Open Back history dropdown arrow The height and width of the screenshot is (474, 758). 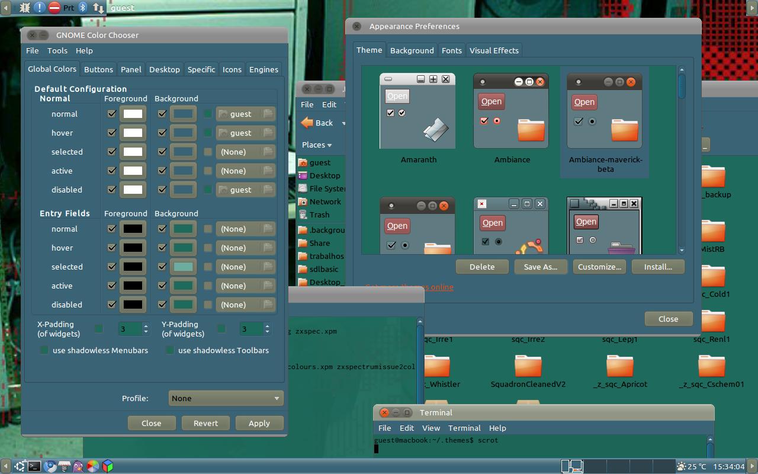(343, 123)
